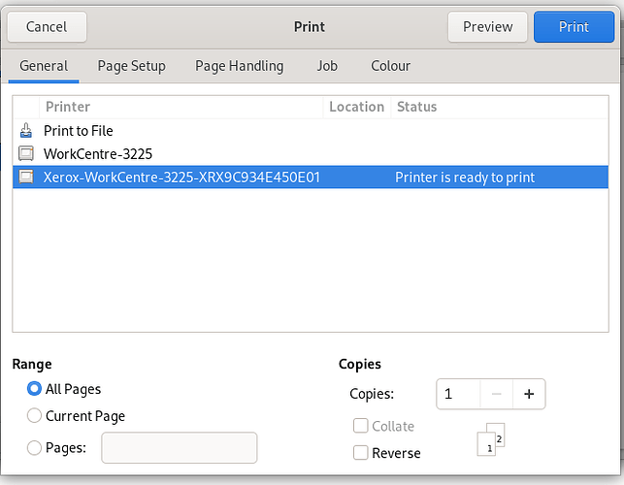Click the Pages range text field
The image size is (624, 485).
coord(180,447)
